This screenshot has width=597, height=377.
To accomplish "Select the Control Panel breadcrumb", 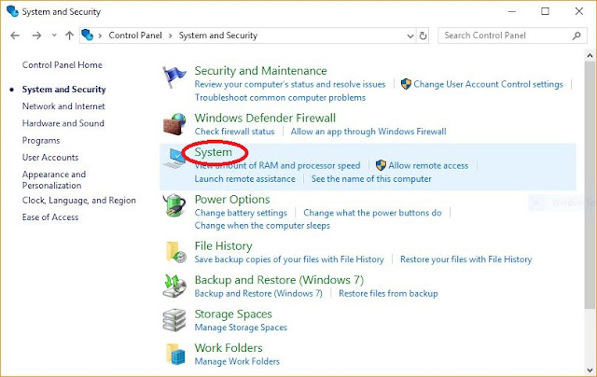I will [135, 35].
